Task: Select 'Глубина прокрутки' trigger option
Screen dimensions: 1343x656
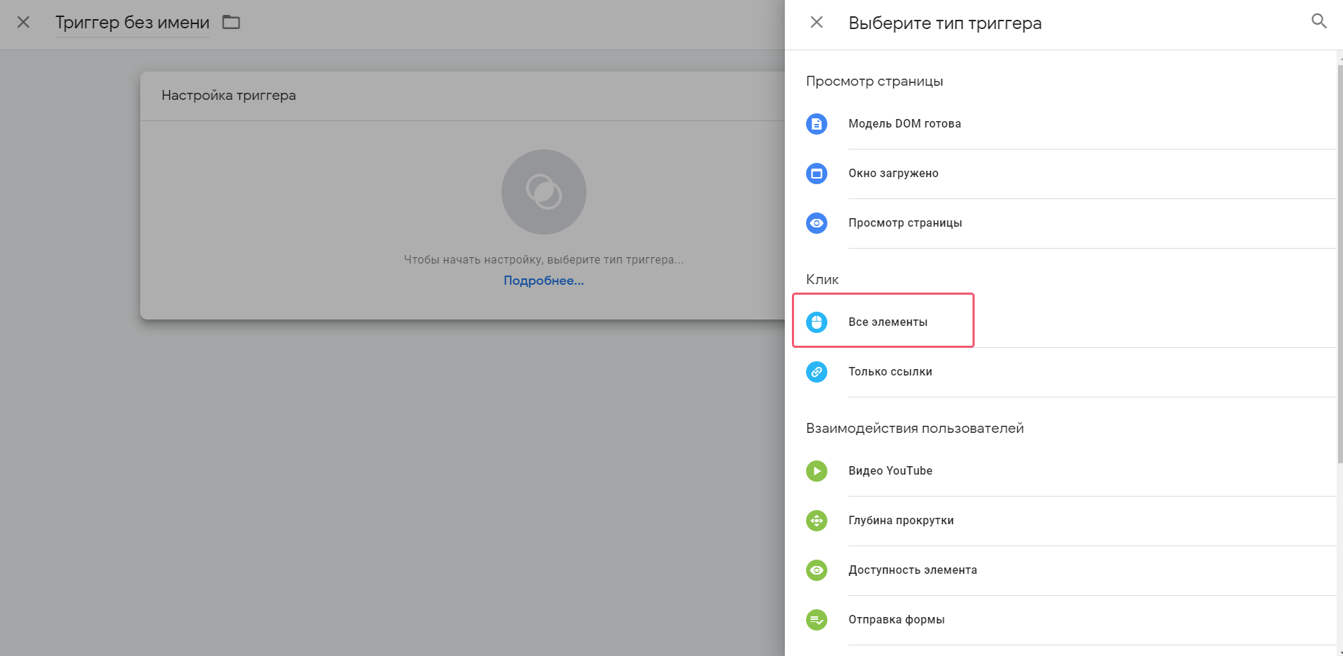Action: pyautogui.click(x=900, y=521)
